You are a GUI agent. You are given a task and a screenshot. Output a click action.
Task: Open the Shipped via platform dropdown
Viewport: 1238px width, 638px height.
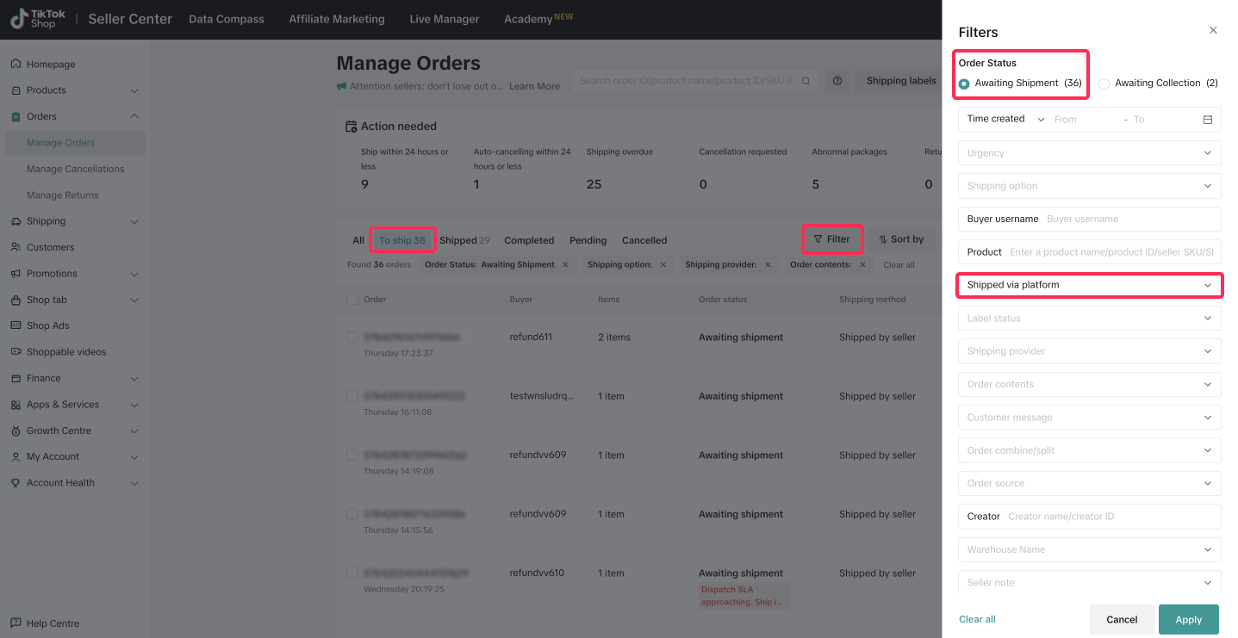pos(1089,285)
